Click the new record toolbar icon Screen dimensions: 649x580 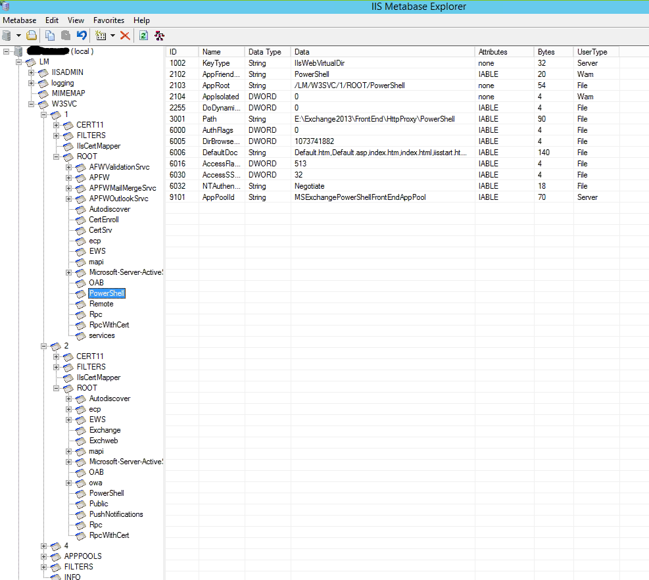click(x=101, y=36)
